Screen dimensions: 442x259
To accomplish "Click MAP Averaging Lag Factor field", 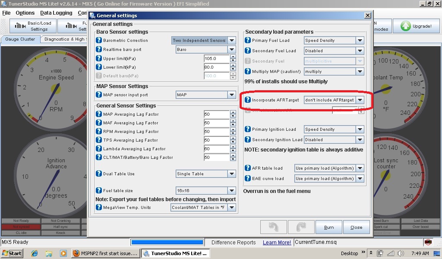I will point(217,114).
